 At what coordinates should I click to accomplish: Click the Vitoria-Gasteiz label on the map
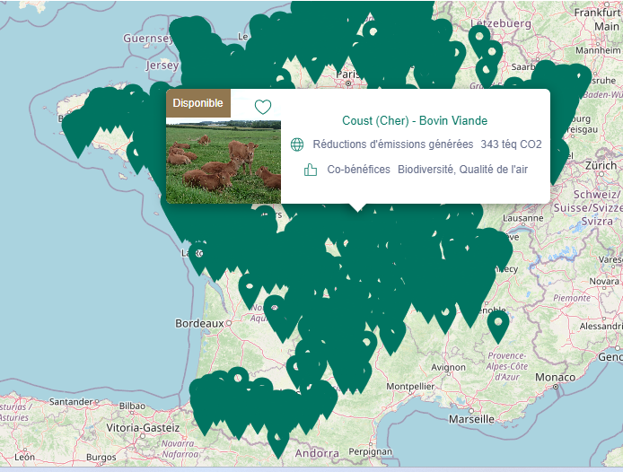point(143,428)
